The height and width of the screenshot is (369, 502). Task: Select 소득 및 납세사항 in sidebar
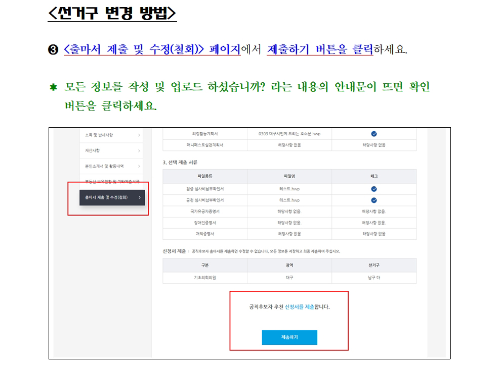99,135
